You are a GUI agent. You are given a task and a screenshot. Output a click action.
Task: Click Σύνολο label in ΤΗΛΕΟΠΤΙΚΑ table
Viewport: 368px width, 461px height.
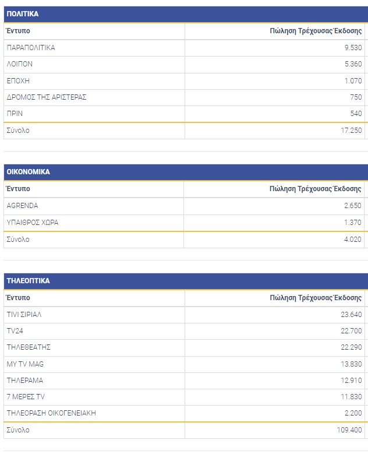(18, 430)
